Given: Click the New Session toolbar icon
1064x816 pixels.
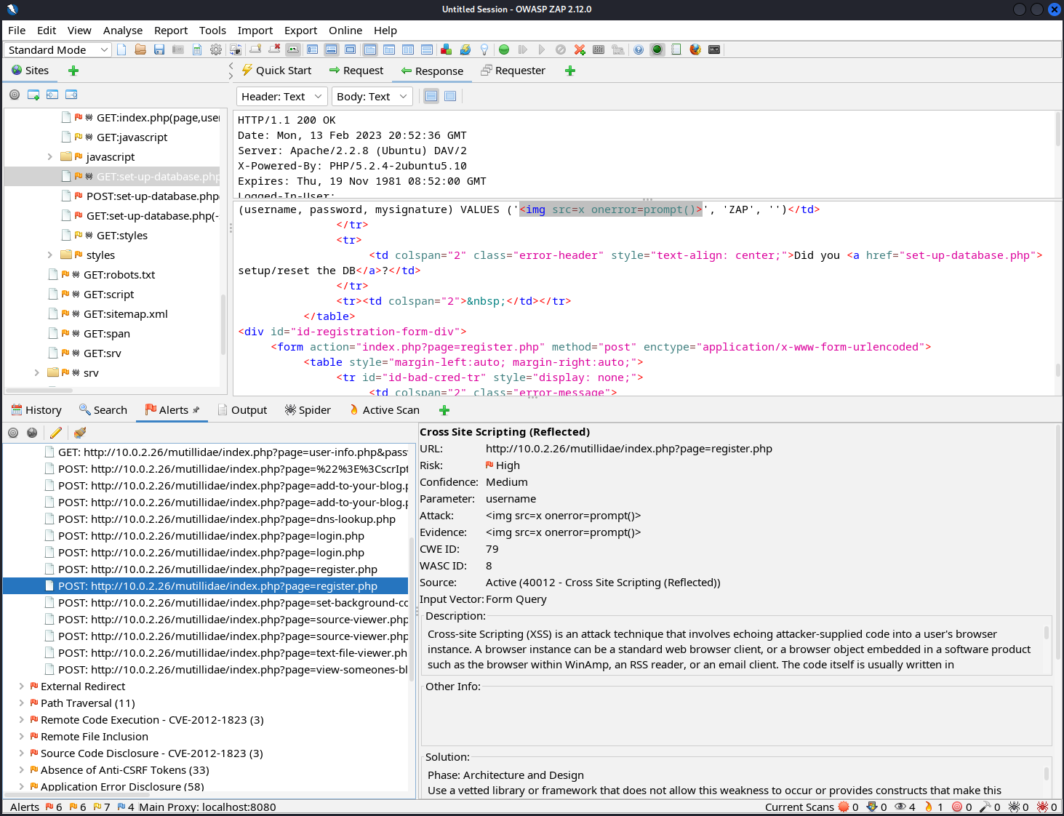Looking at the screenshot, I should point(121,49).
